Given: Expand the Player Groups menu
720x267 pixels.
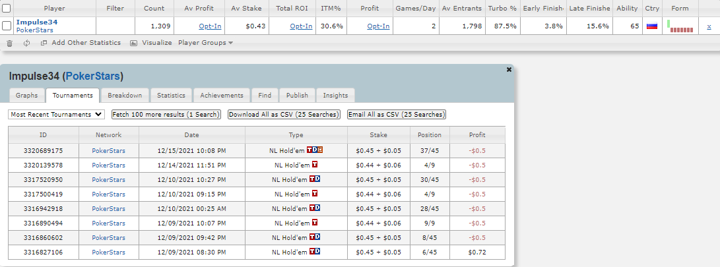Looking at the screenshot, I should coord(205,43).
